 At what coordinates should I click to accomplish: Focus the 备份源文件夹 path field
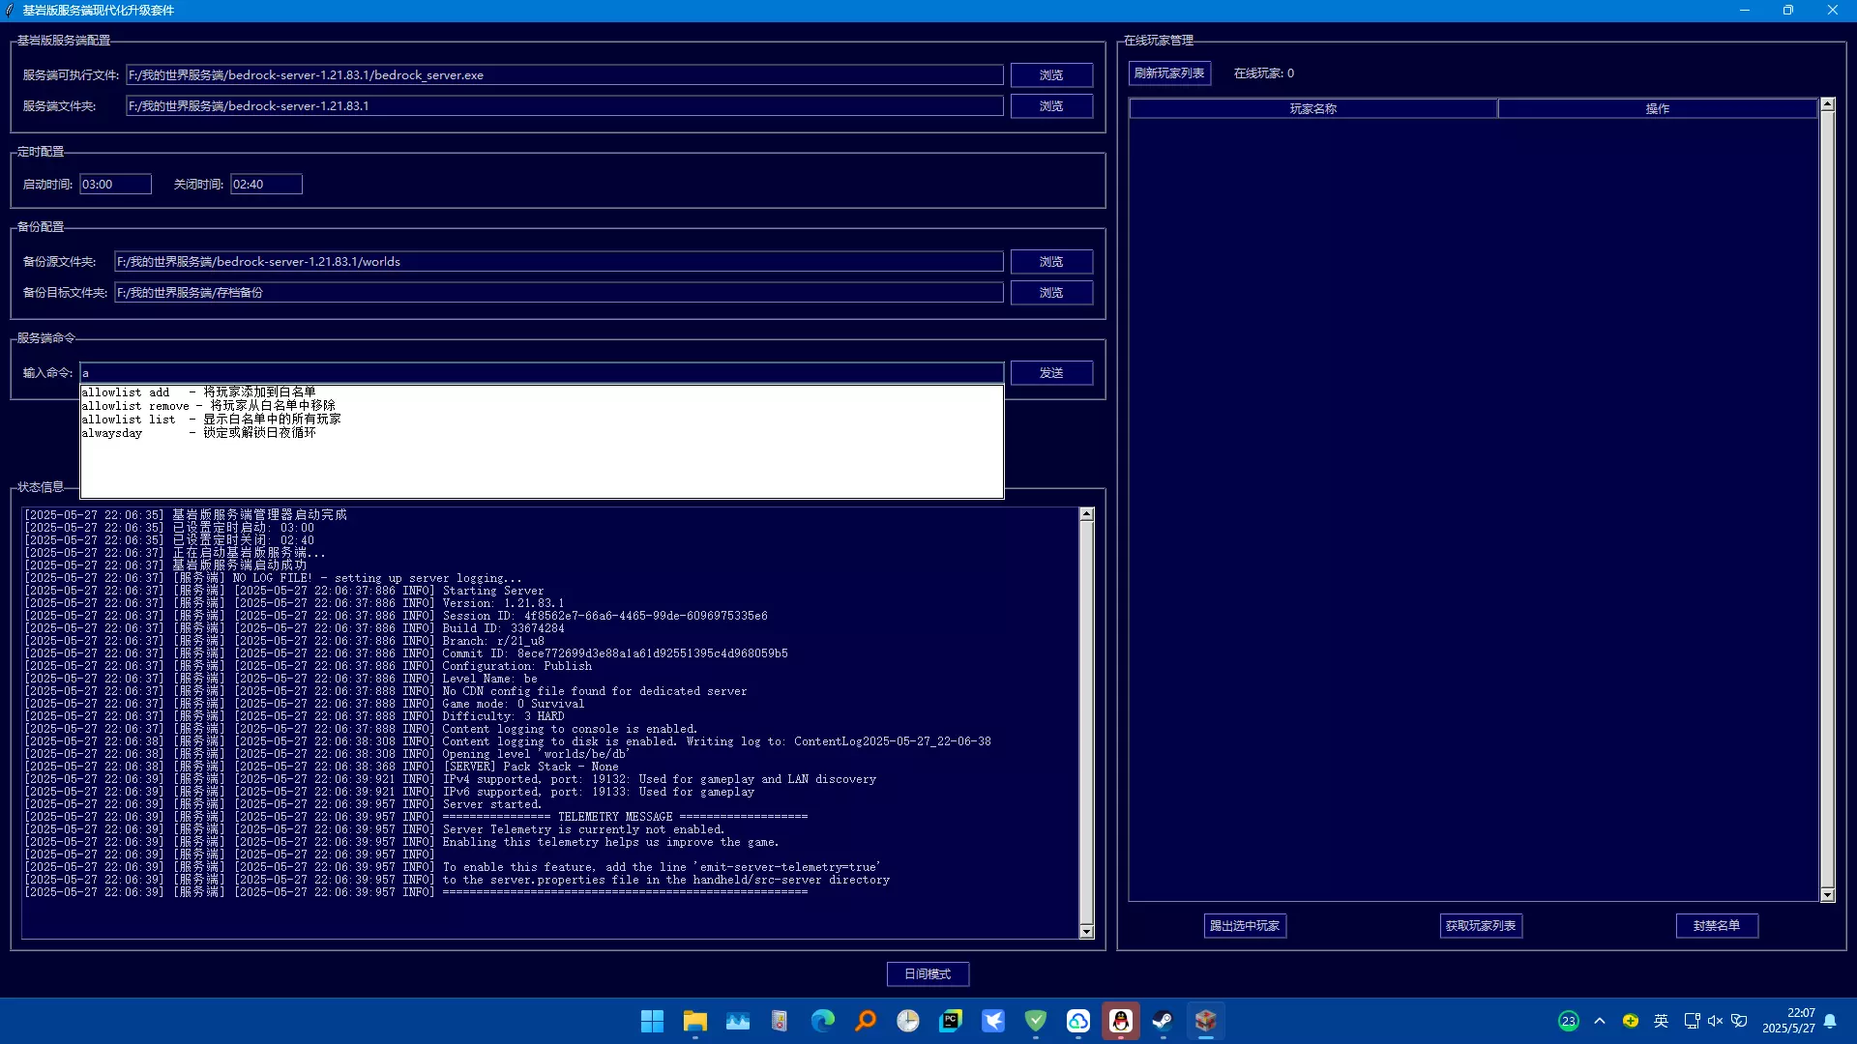558,262
